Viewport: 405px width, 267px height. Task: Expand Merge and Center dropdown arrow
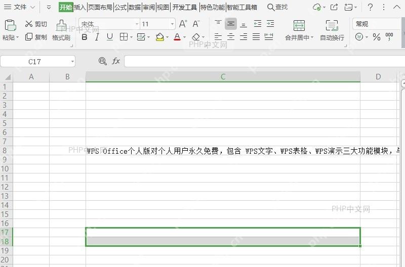pyautogui.click(x=312, y=37)
